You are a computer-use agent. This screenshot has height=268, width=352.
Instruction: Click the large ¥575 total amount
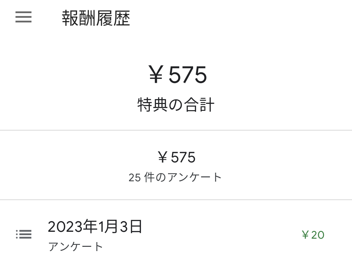(178, 75)
